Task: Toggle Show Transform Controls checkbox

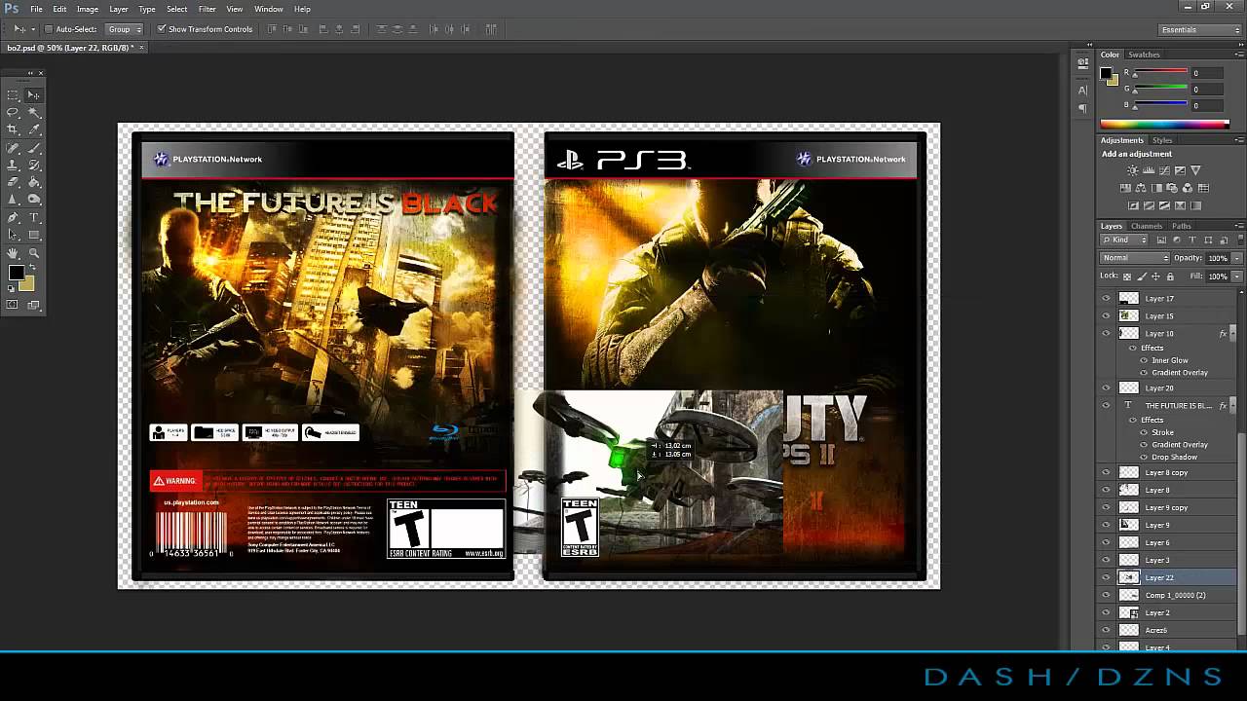Action: click(x=162, y=29)
